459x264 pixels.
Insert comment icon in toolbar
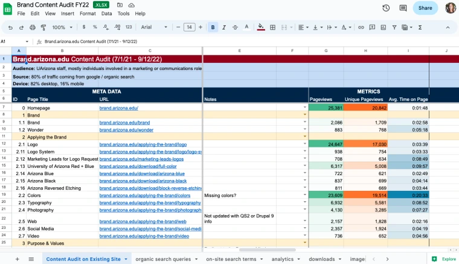pos(372,27)
